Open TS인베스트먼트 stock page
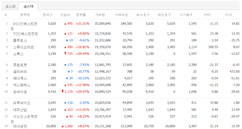Image resolution: width=242 pixels, height=129 pixels. 25,34
